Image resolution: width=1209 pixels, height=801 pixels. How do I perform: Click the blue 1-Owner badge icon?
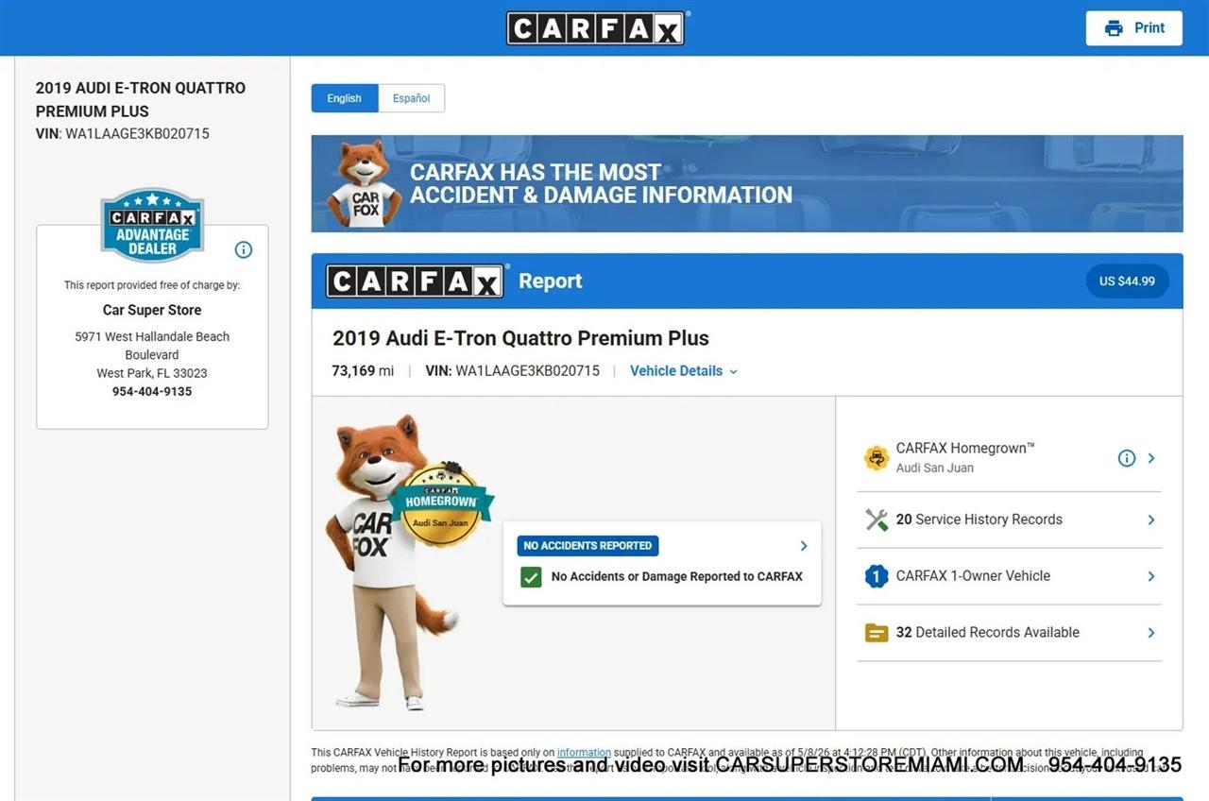pyautogui.click(x=877, y=576)
